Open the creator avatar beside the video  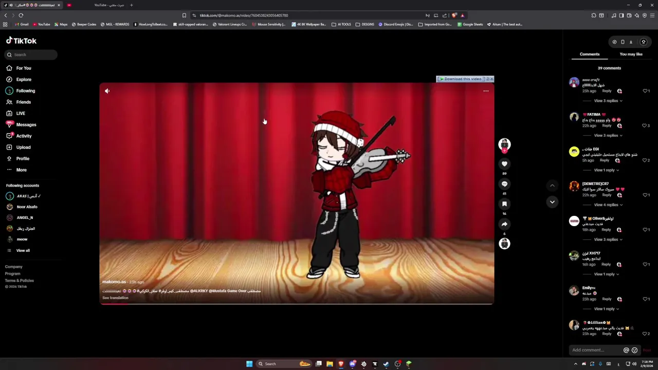[x=504, y=144]
